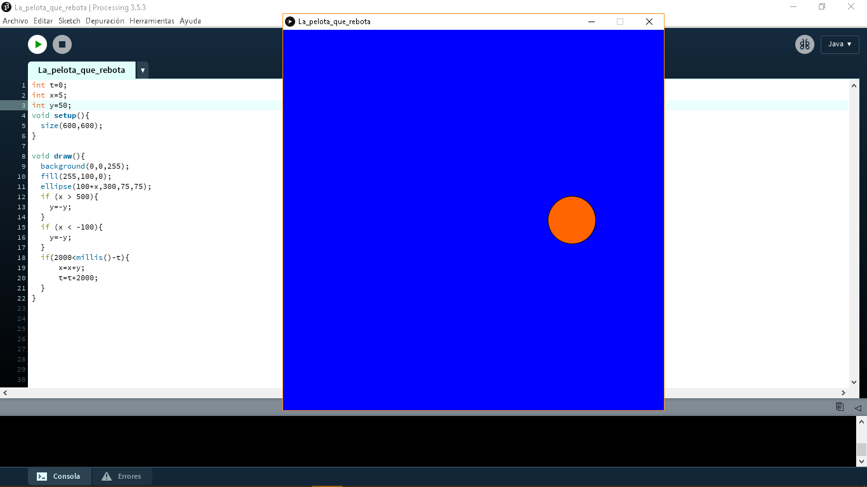867x487 pixels.
Task: Open the Archivo menu
Action: pos(15,21)
